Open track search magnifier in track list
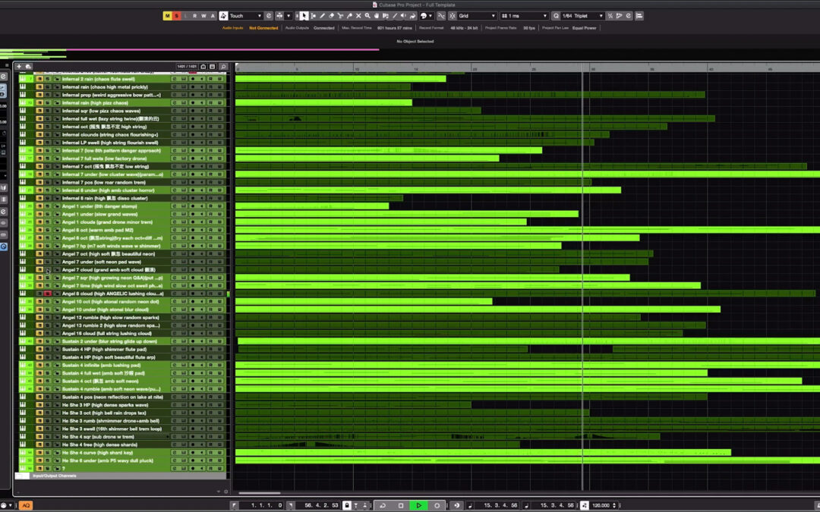 pyautogui.click(x=222, y=67)
